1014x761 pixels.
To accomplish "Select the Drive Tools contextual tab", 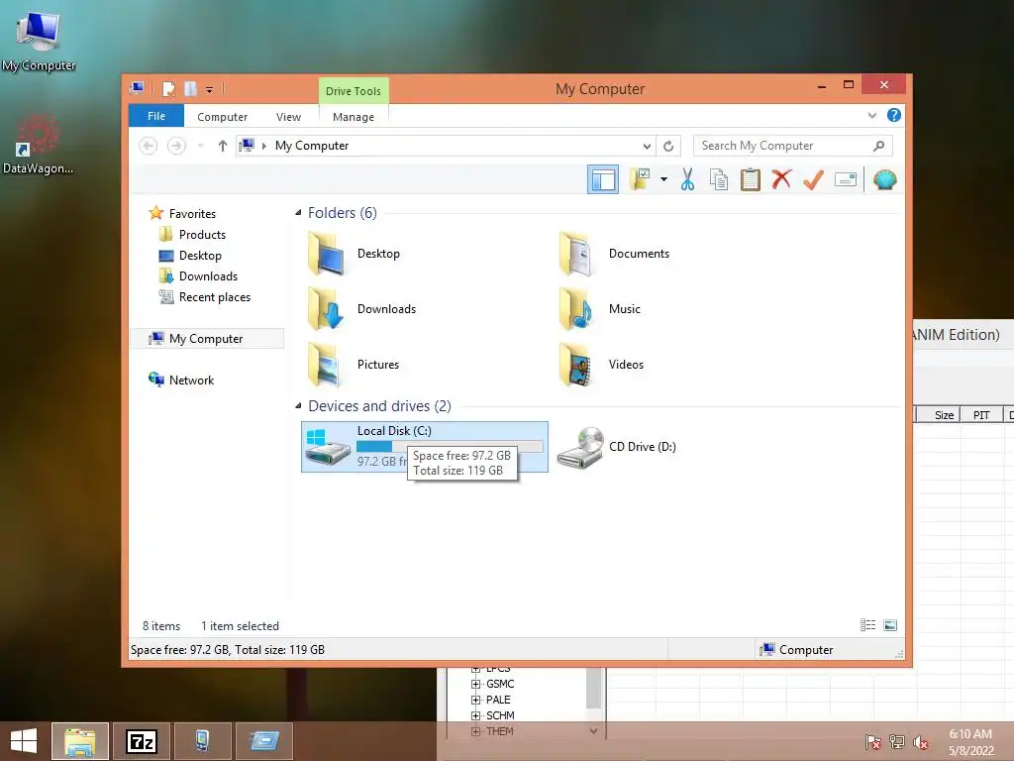I will 354,91.
